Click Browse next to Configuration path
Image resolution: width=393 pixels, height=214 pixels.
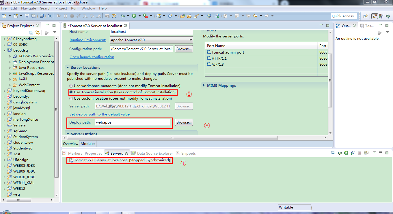pyautogui.click(x=184, y=49)
